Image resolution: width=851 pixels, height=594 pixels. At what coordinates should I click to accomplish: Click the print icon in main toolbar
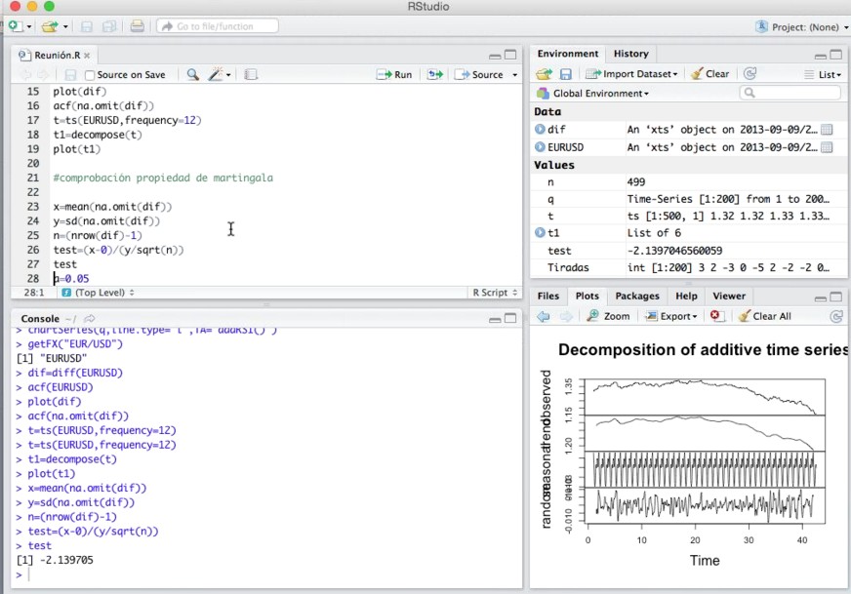pos(138,26)
